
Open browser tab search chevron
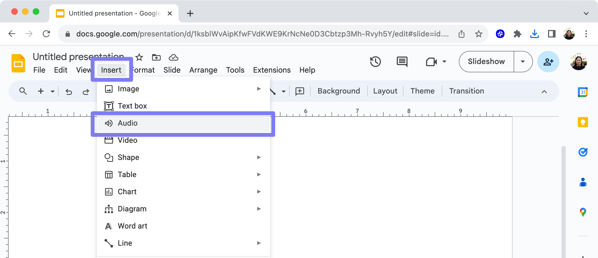point(586,13)
